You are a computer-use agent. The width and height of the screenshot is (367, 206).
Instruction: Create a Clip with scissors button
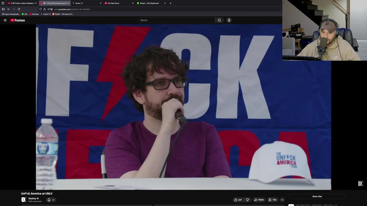(x=272, y=200)
